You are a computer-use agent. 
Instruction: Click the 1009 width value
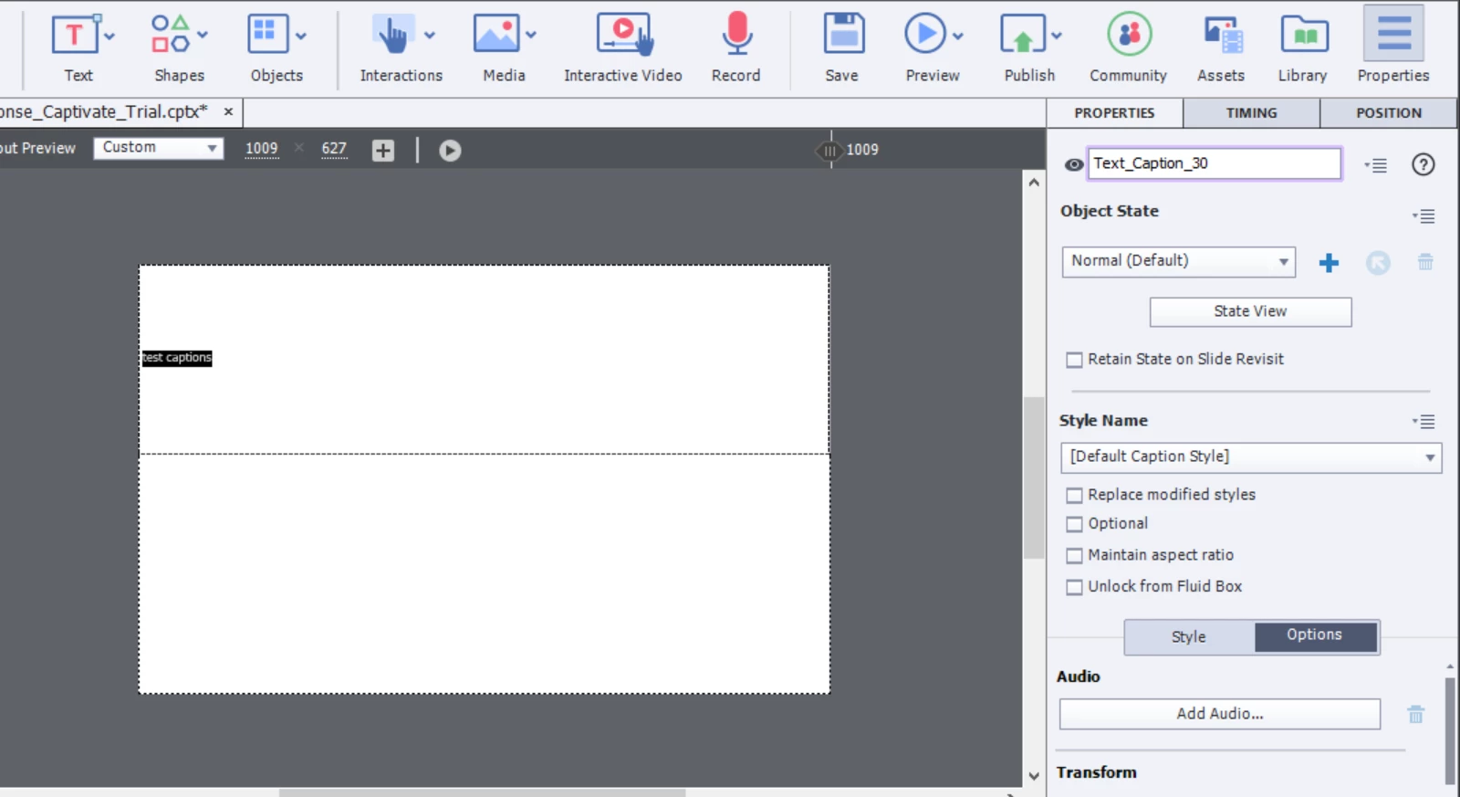262,149
